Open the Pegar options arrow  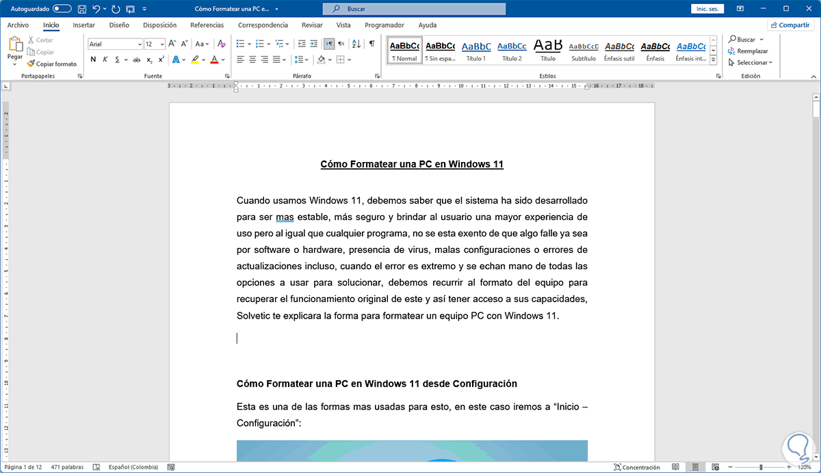[15, 63]
